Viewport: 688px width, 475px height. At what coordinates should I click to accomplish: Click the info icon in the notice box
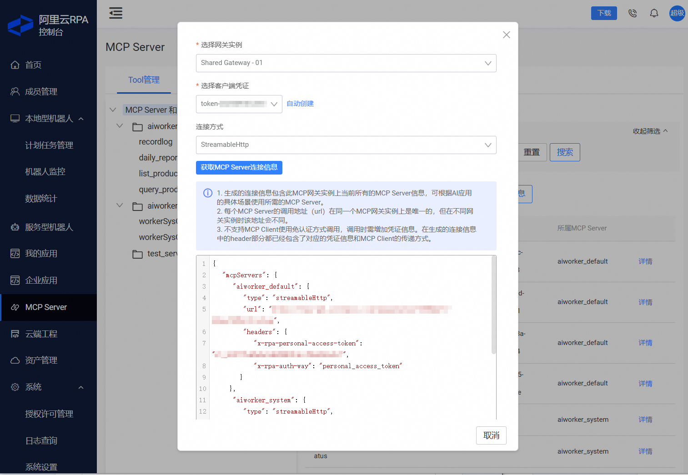tap(208, 193)
